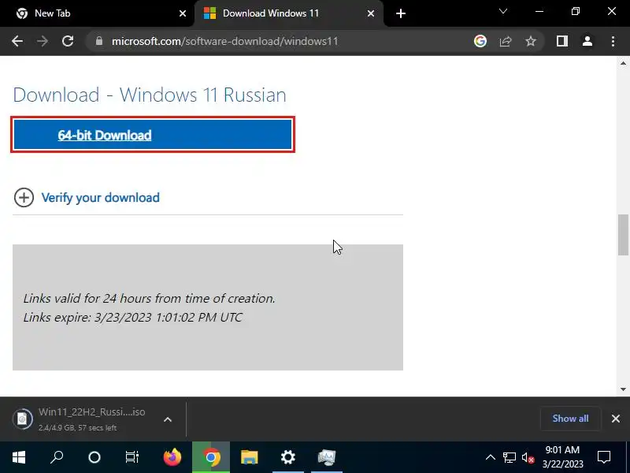Click the Verify your download link
The width and height of the screenshot is (630, 473).
(x=101, y=198)
